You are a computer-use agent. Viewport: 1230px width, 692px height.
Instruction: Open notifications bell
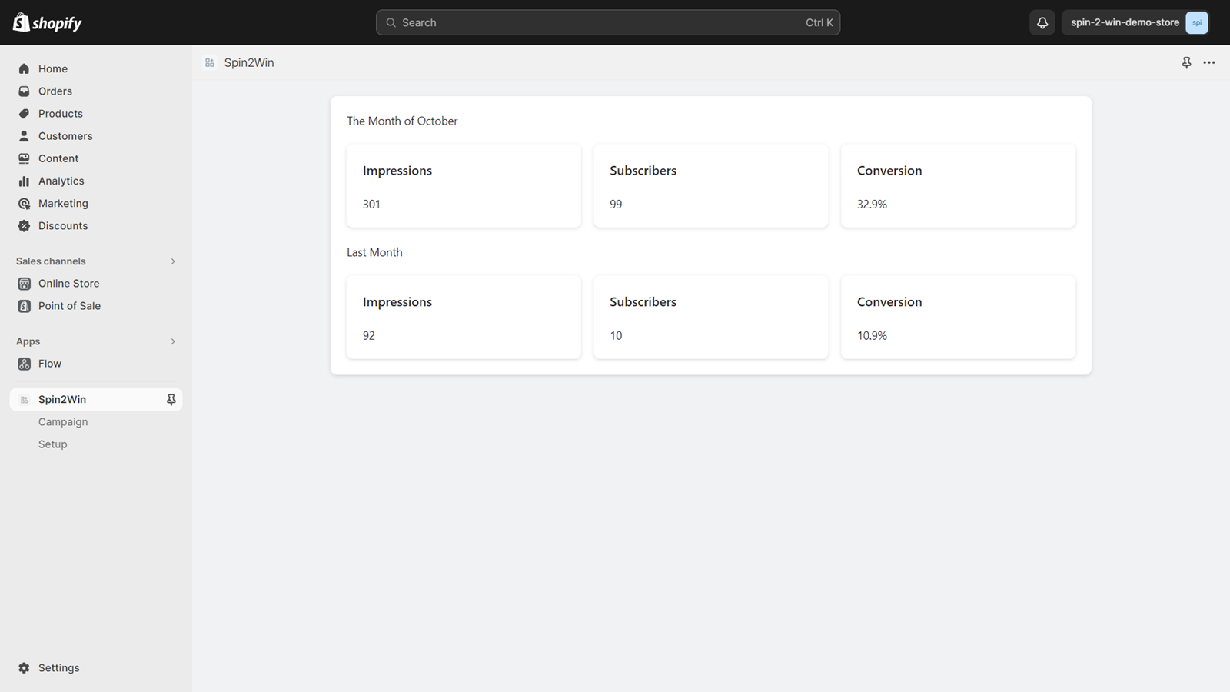(1042, 22)
